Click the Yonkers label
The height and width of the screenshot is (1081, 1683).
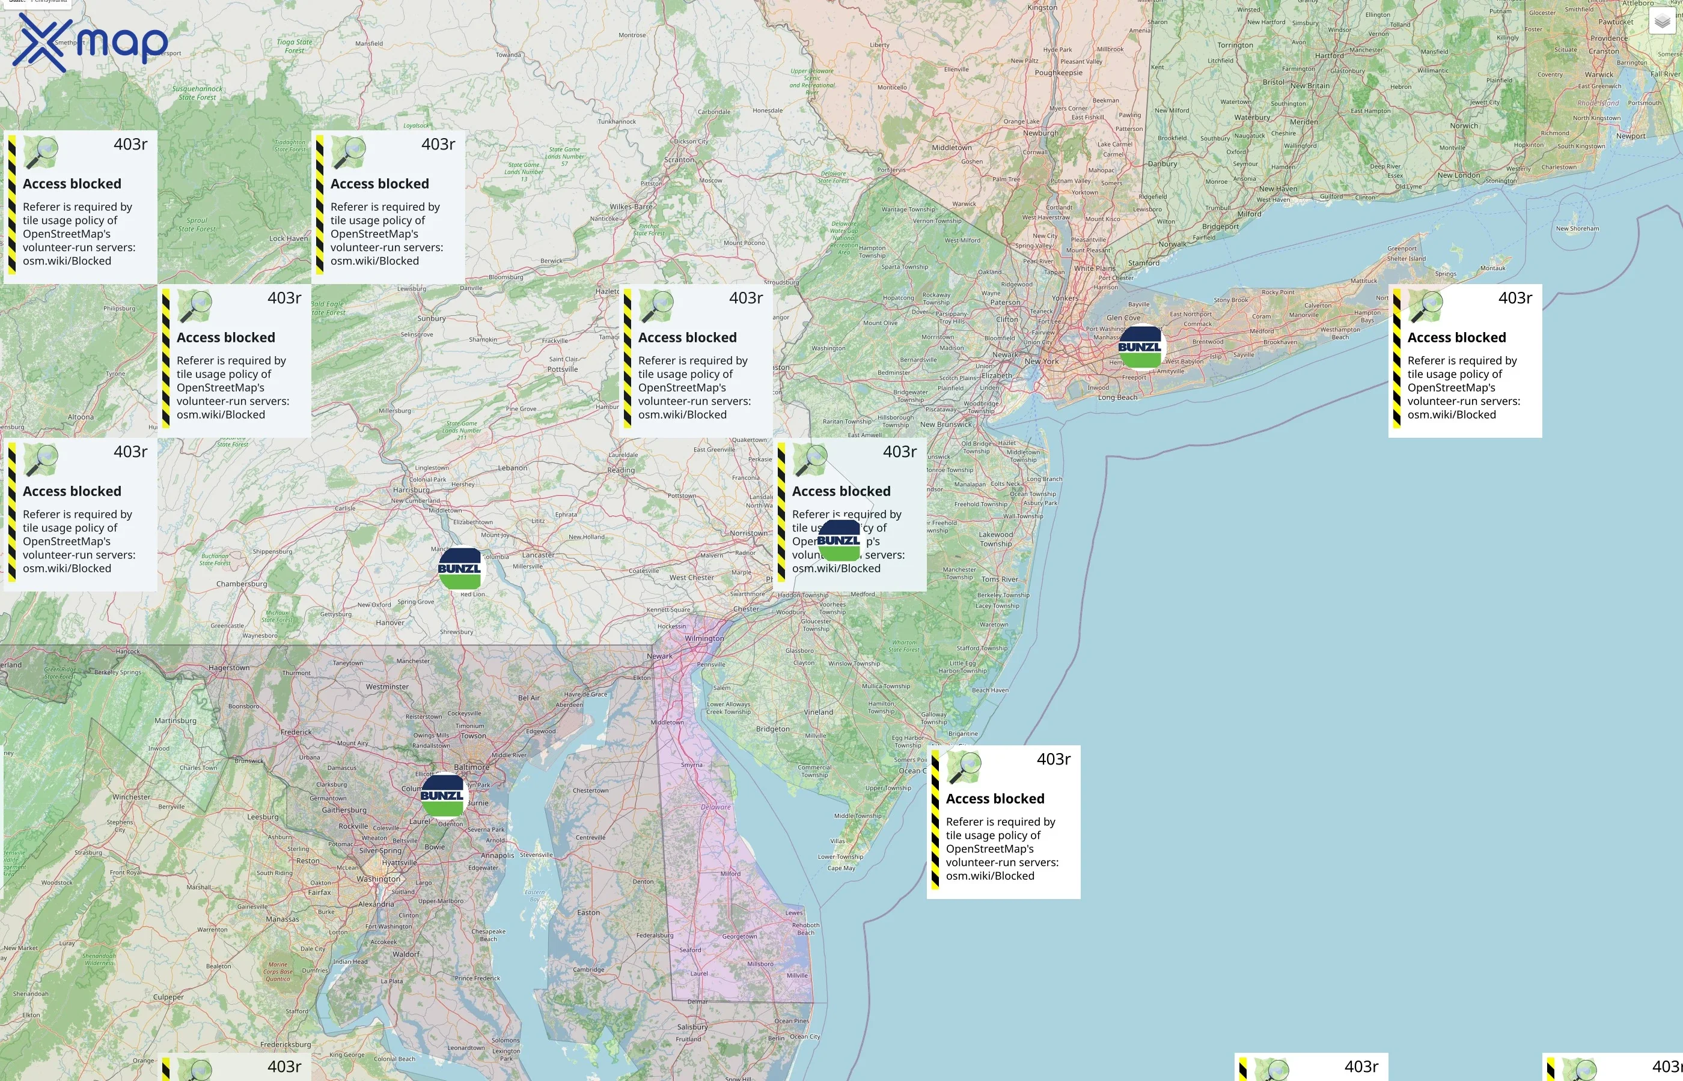coord(1064,298)
